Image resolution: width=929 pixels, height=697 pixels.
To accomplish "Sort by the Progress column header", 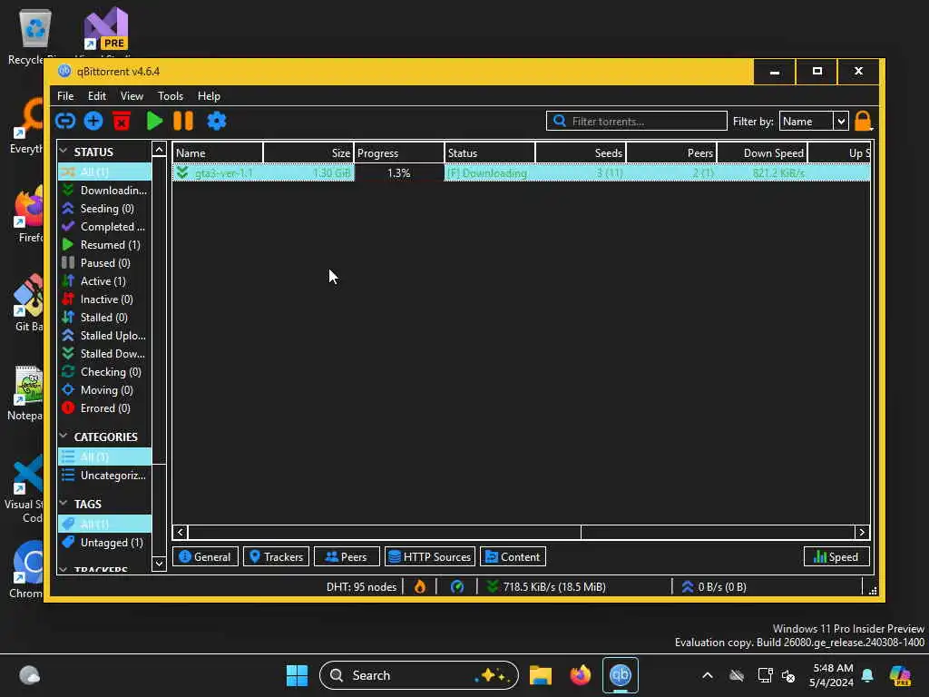I will pos(399,152).
